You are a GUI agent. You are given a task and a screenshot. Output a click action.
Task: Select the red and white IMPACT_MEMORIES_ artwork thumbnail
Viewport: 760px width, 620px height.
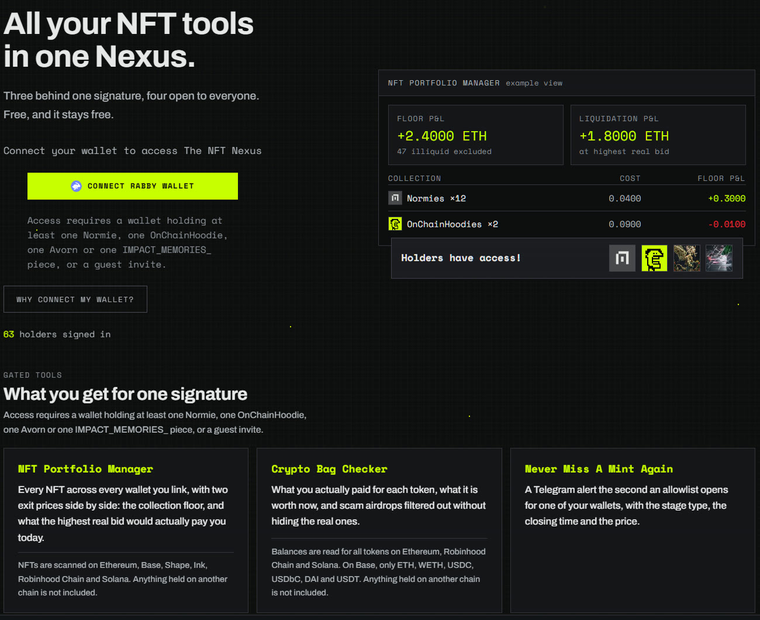pyautogui.click(x=719, y=258)
